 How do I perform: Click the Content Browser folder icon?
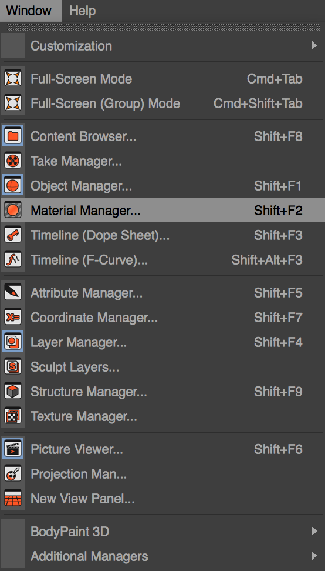tap(13, 136)
